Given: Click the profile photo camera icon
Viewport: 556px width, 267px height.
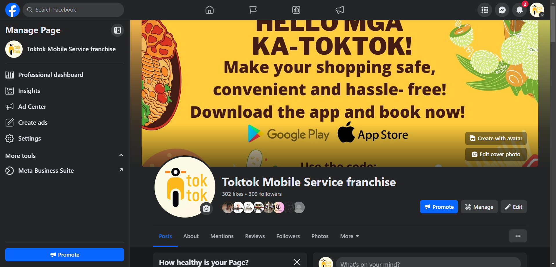Looking at the screenshot, I should tap(206, 209).
